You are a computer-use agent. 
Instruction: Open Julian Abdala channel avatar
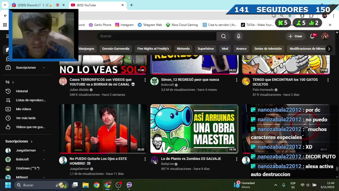pyautogui.click(x=63, y=81)
